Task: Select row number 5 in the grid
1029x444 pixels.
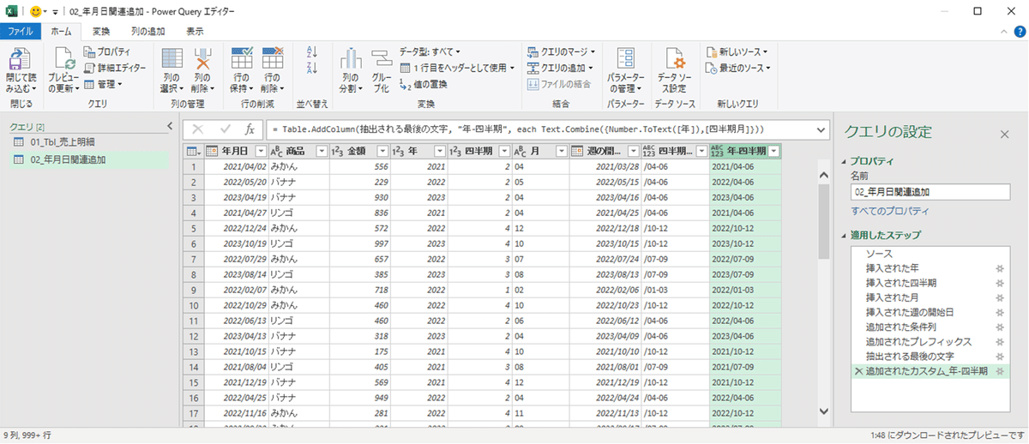Action: tap(194, 229)
